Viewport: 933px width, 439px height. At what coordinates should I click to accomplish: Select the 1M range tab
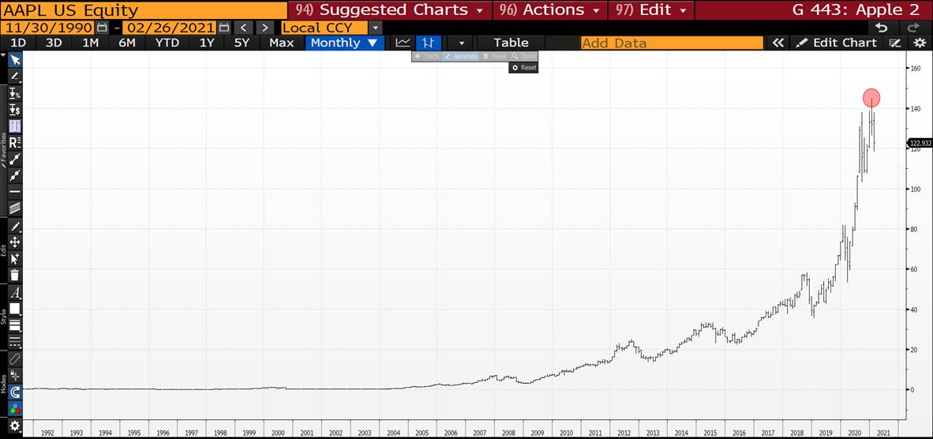click(x=91, y=43)
